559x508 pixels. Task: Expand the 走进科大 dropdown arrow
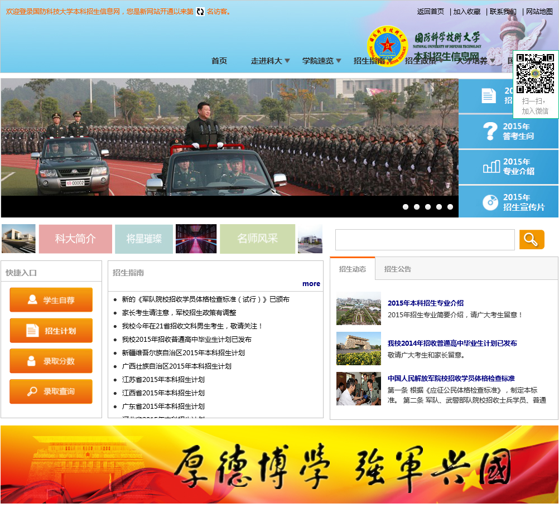287,61
